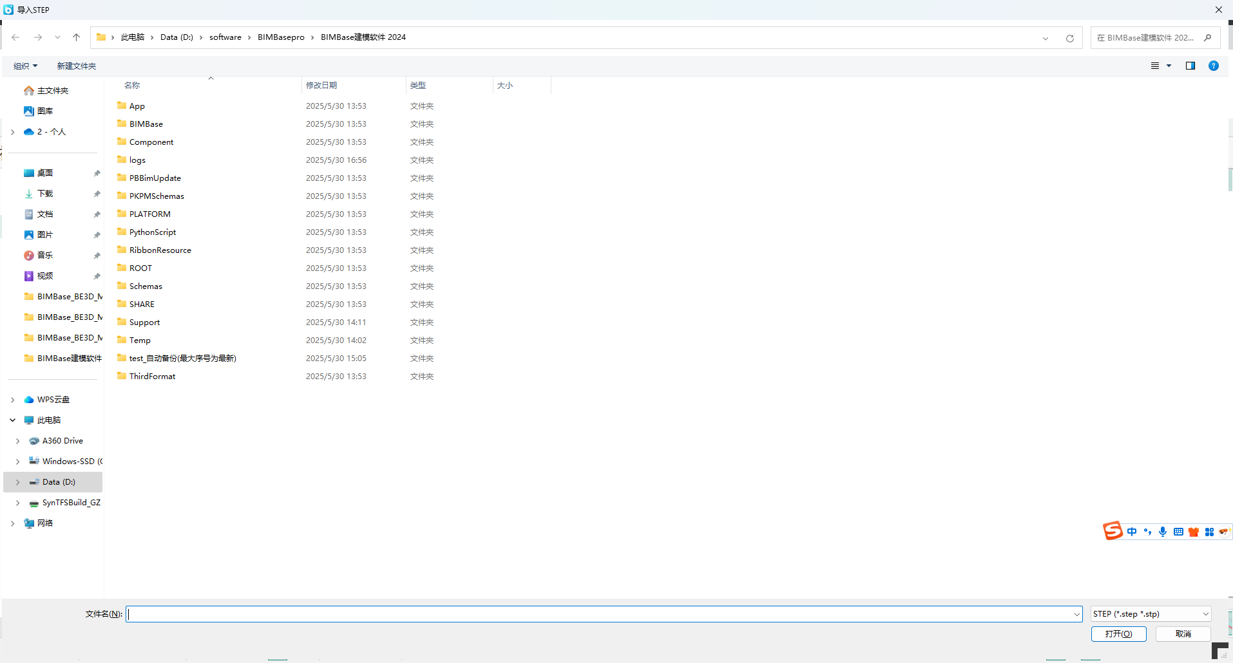The width and height of the screenshot is (1233, 663).
Task: Open the 组织 menu
Action: [x=25, y=66]
